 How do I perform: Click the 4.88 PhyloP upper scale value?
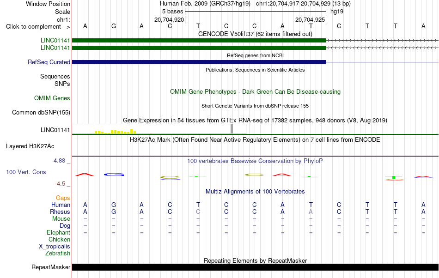pos(59,161)
